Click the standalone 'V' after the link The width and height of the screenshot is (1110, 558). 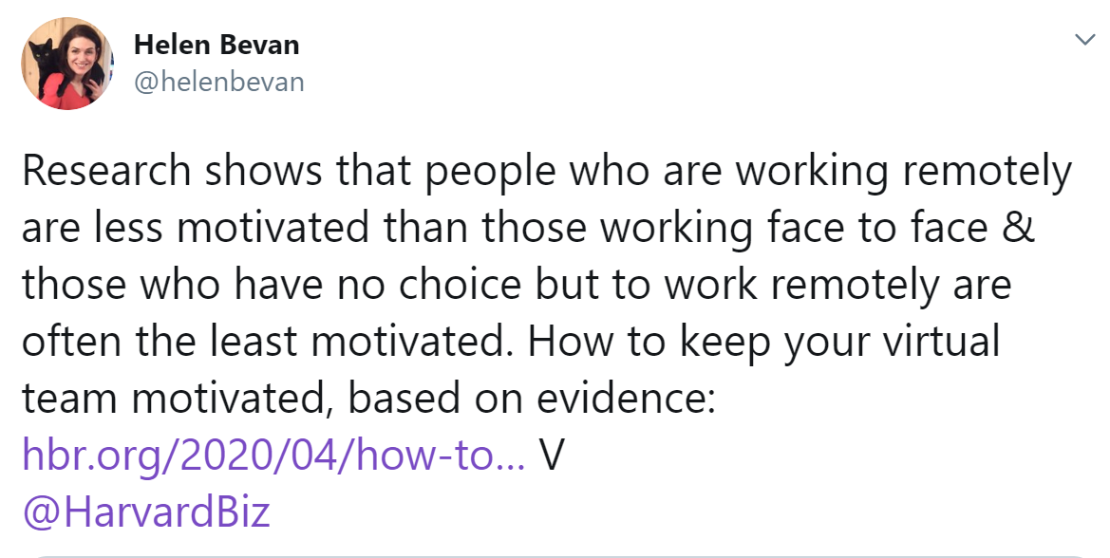click(x=552, y=456)
